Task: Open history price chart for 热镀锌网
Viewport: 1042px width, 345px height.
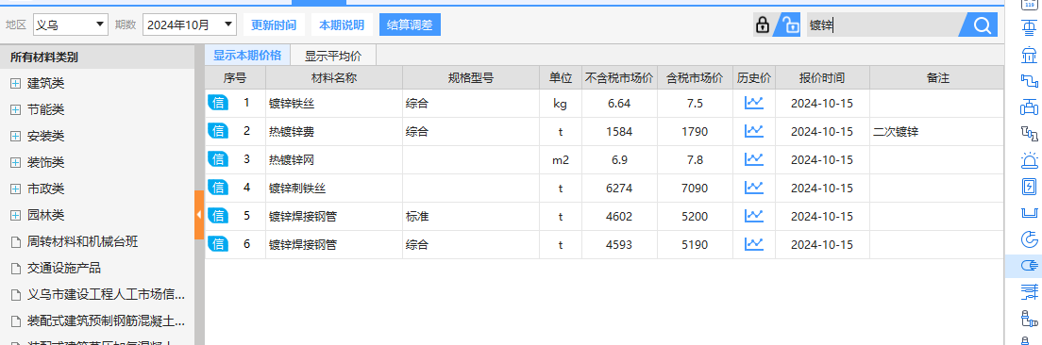Action: pos(753,159)
